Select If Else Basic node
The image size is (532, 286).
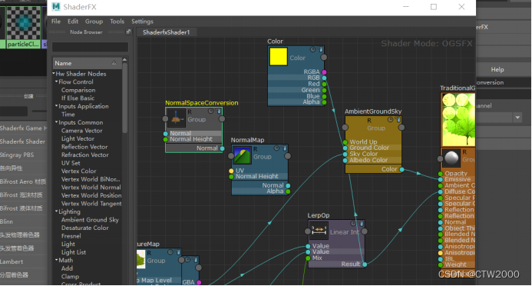click(78, 98)
